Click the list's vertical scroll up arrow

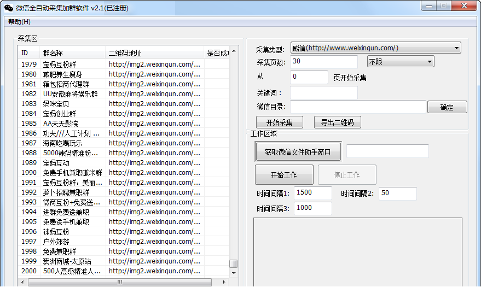(x=234, y=51)
